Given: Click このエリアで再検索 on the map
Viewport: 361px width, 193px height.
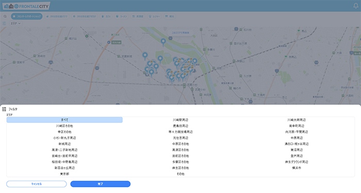Looking at the screenshot, I should pyautogui.click(x=180, y=33).
